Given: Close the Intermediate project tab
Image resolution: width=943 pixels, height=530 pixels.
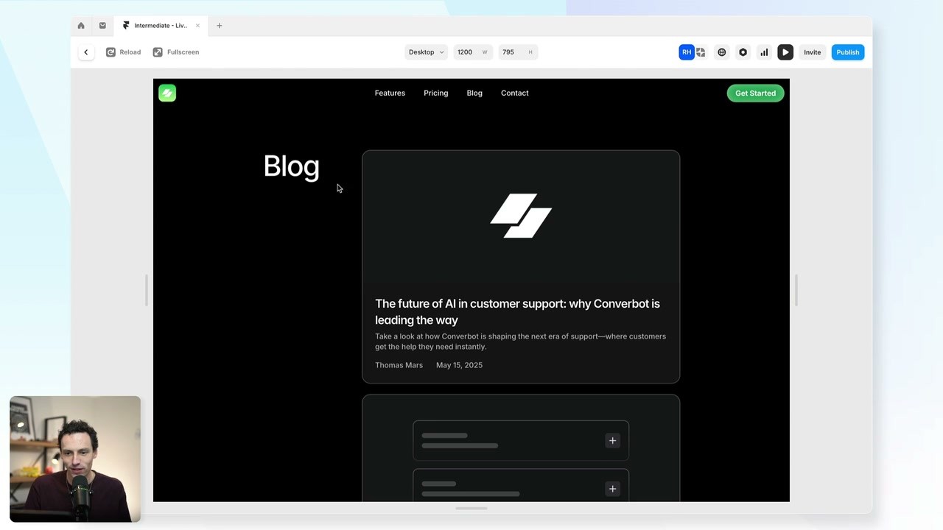Looking at the screenshot, I should tap(197, 26).
